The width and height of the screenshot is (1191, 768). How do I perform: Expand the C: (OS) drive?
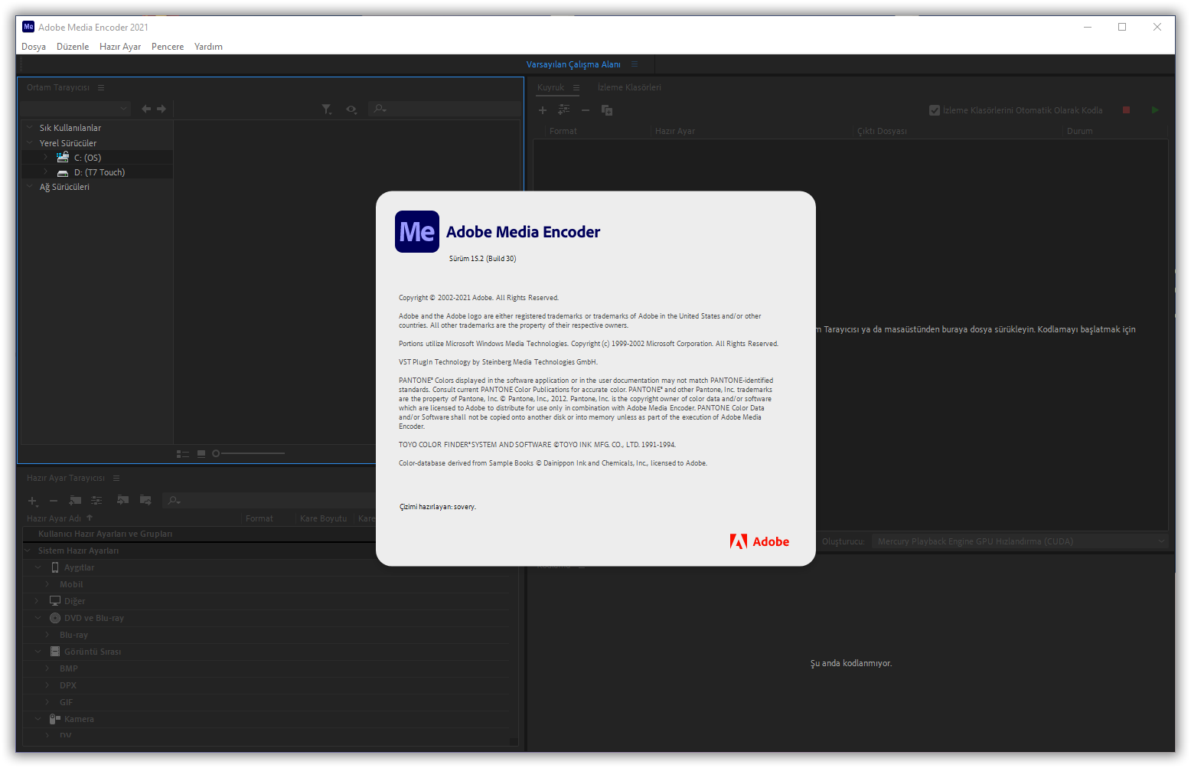tap(45, 157)
